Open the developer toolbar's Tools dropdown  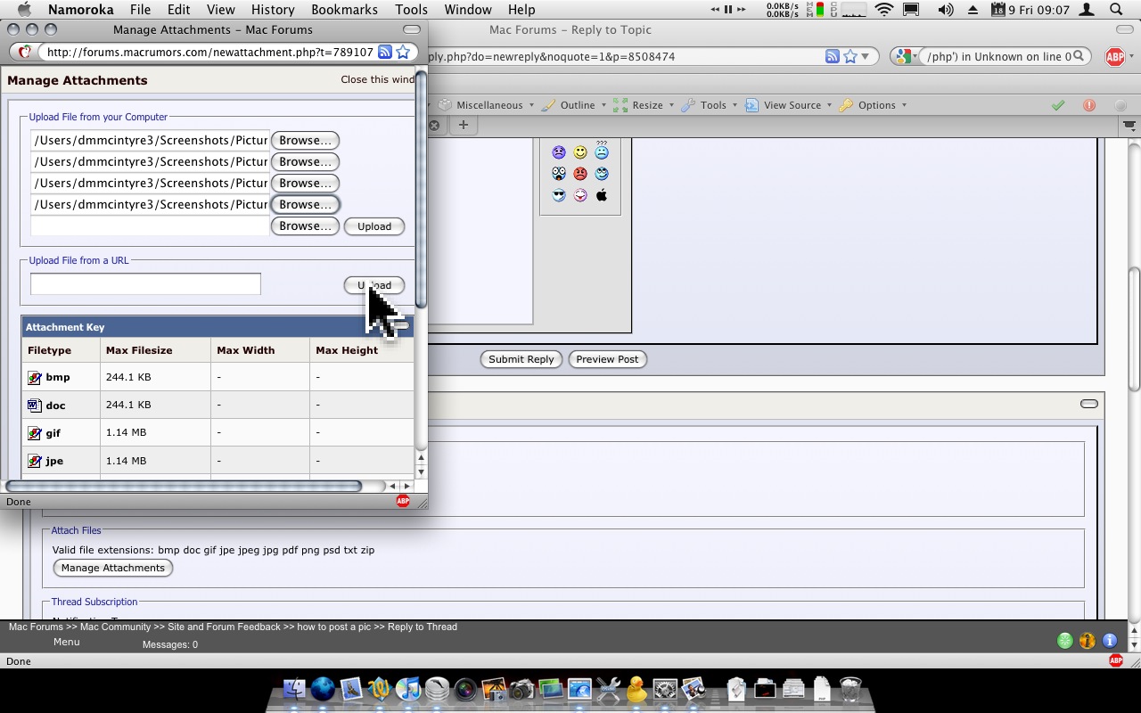tap(710, 105)
